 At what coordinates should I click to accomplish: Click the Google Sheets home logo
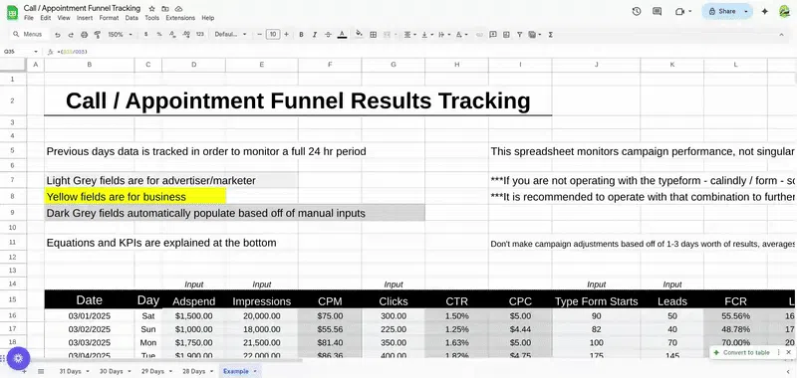point(12,12)
